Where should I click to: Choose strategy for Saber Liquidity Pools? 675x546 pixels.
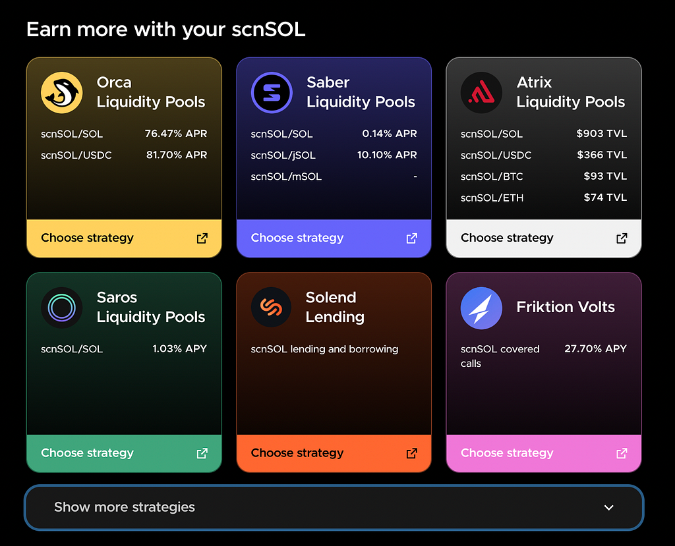click(334, 238)
